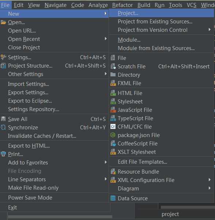Viewport: 215px width, 220px height.
Task: Choose Module... in New submenu
Action: (x=162, y=40)
